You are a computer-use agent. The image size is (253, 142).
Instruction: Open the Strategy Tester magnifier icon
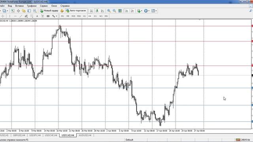(x=35, y=11)
